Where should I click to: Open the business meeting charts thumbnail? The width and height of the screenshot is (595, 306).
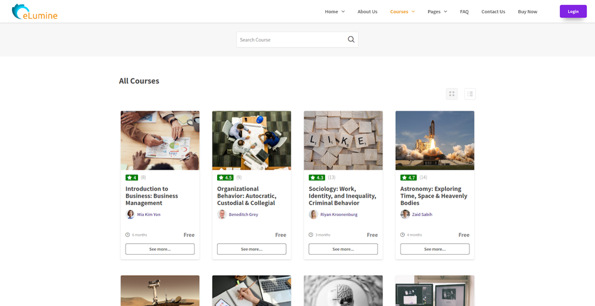click(160, 140)
